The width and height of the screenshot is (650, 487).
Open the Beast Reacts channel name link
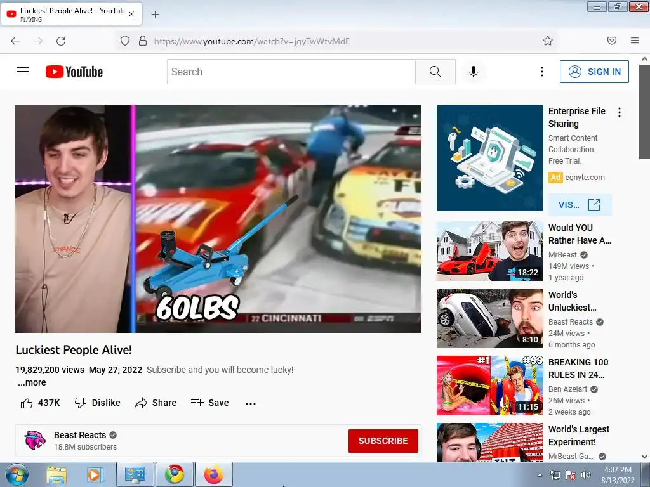click(80, 435)
